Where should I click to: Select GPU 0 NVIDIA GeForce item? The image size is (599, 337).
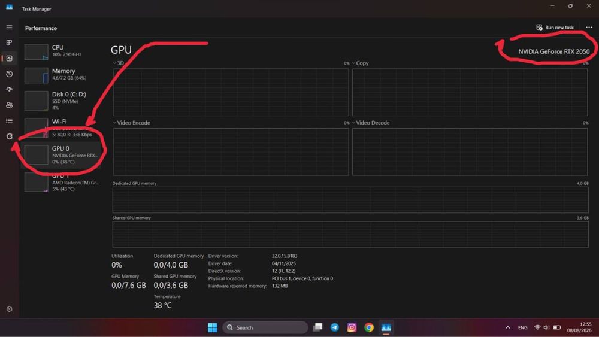click(x=62, y=154)
